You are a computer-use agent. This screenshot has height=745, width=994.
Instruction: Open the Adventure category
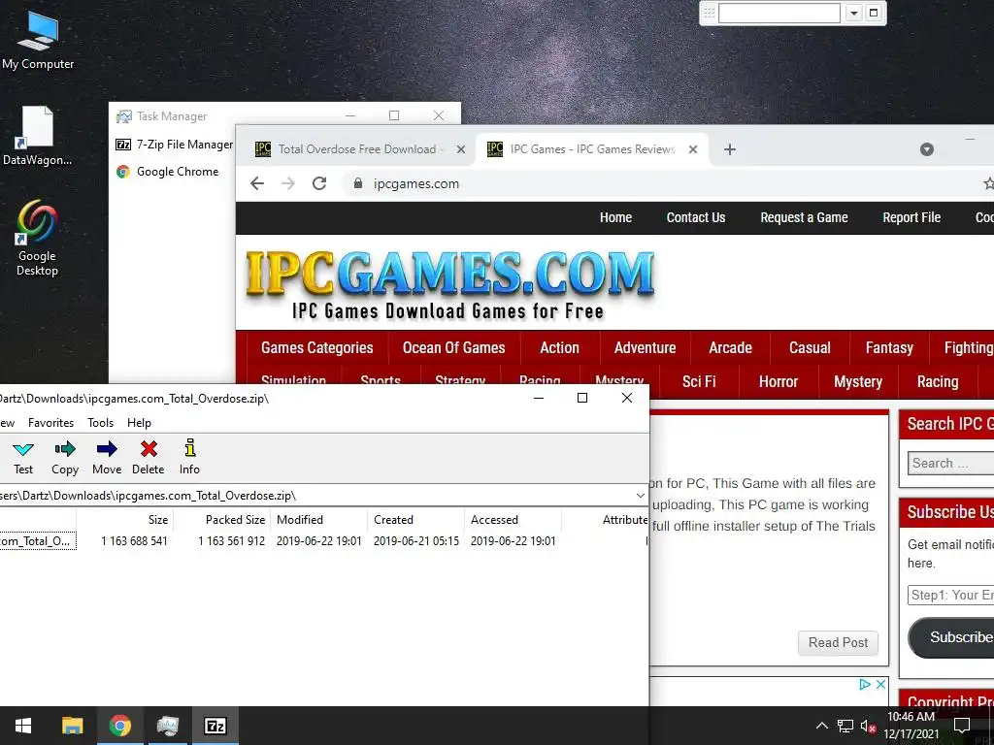tap(645, 348)
